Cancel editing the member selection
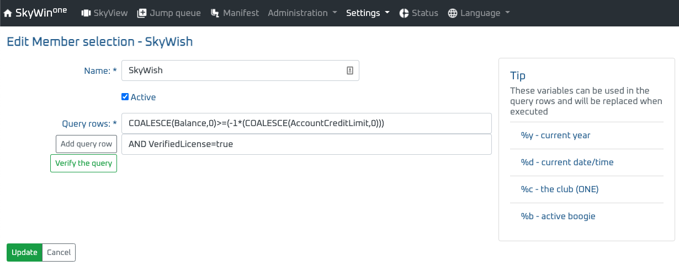This screenshot has height=266, width=679. [59, 252]
